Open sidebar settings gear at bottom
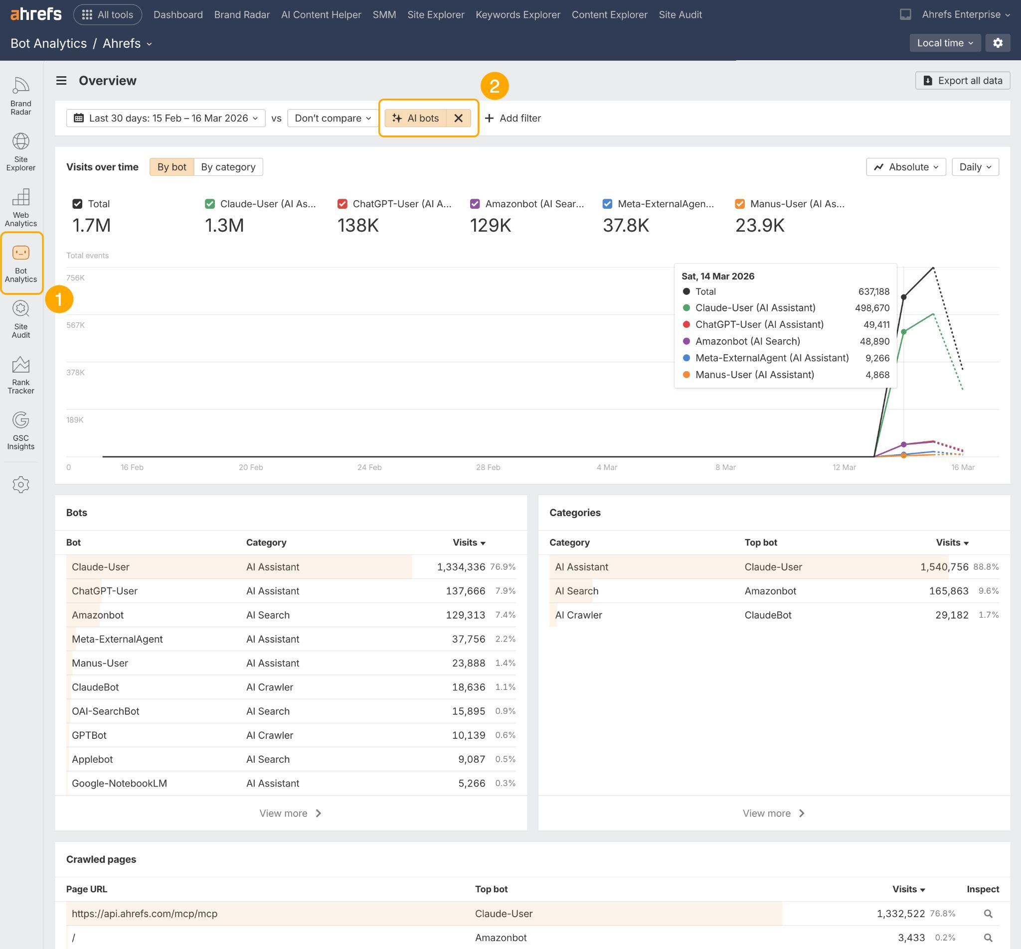 (20, 485)
